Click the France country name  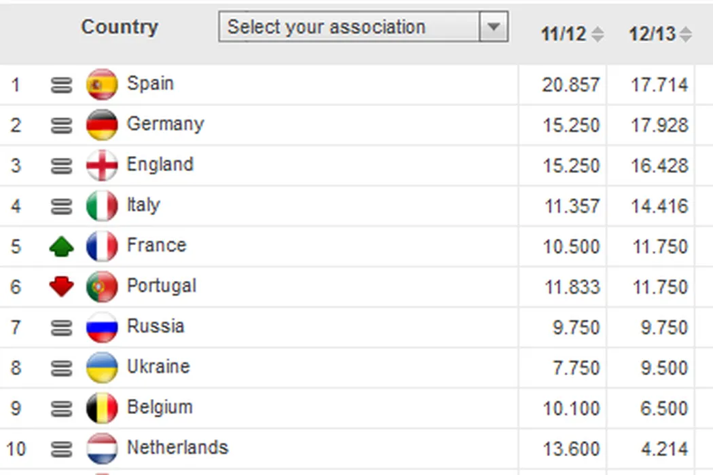click(x=156, y=245)
